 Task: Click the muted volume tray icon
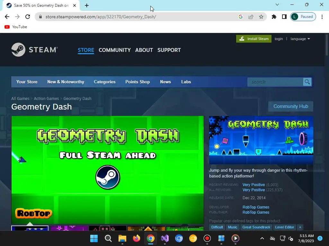(290, 238)
